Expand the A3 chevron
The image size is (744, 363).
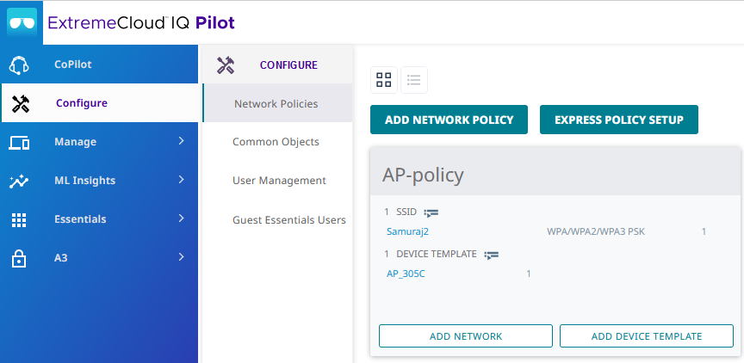point(181,257)
